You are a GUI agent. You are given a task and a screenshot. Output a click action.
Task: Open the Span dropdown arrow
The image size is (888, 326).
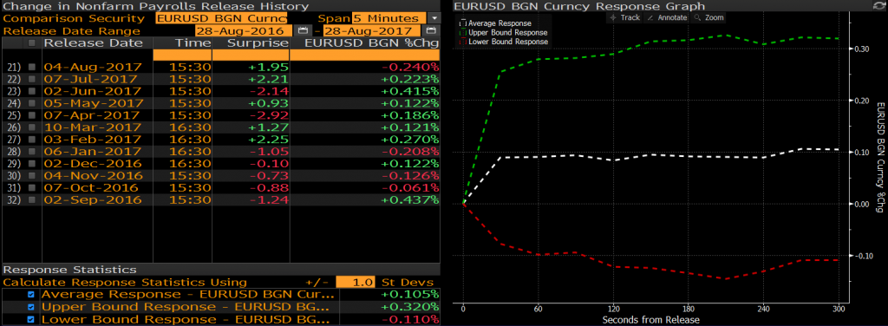(x=434, y=18)
